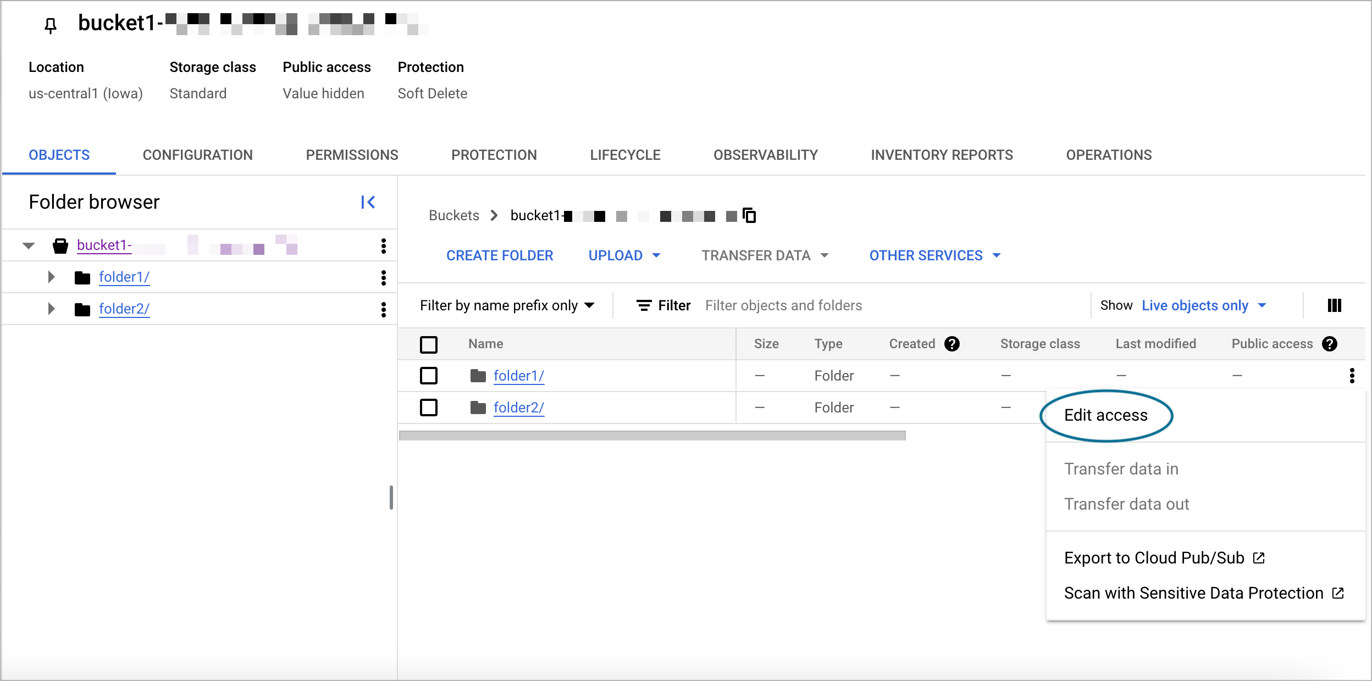Expand folder1/ in folder browser
The width and height of the screenshot is (1372, 681).
(49, 277)
